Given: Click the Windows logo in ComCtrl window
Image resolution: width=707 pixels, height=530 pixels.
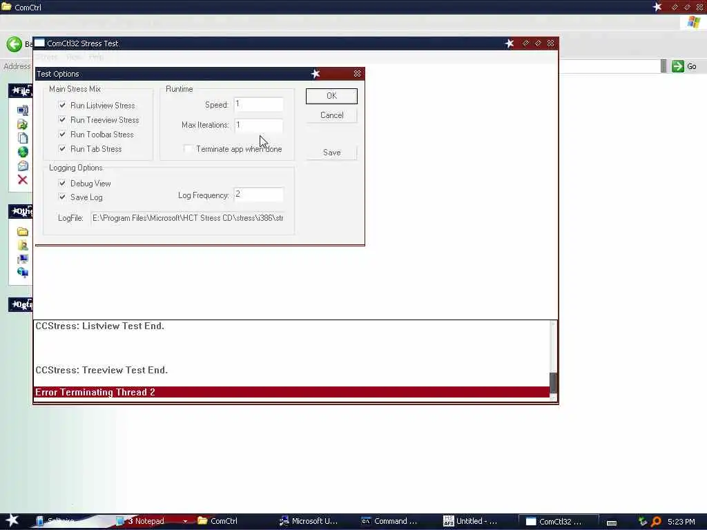Looking at the screenshot, I should pyautogui.click(x=693, y=22).
